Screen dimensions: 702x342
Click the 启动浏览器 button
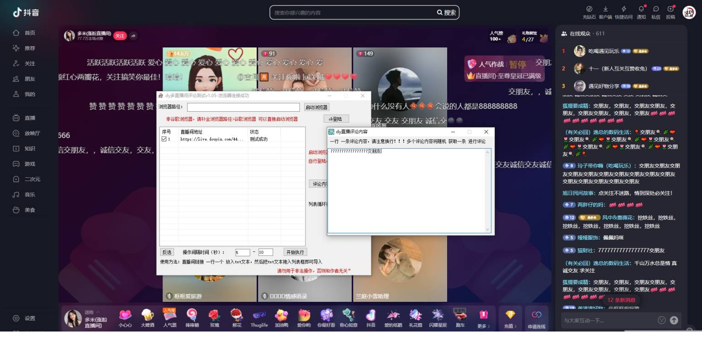pyautogui.click(x=317, y=107)
